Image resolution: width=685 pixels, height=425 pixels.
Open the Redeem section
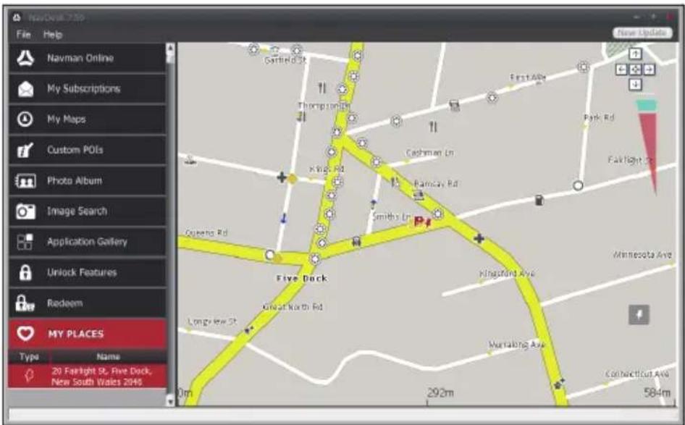coord(88,303)
